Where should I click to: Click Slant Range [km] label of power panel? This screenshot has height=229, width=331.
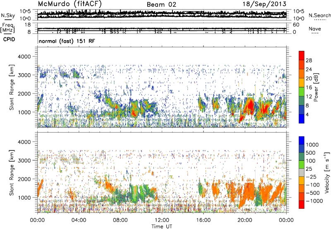(x=12, y=87)
